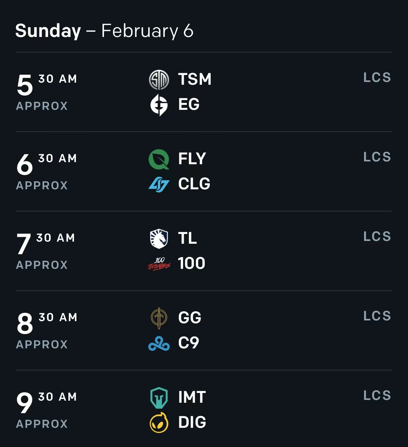Click the Cloud9 cloud logo

(159, 343)
